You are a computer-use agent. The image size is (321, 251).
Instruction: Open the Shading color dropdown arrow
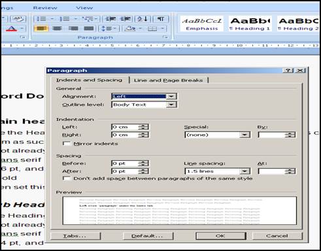click(x=140, y=29)
